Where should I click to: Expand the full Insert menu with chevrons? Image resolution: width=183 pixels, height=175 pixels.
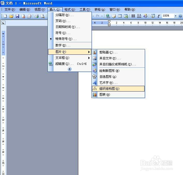coord(70,69)
